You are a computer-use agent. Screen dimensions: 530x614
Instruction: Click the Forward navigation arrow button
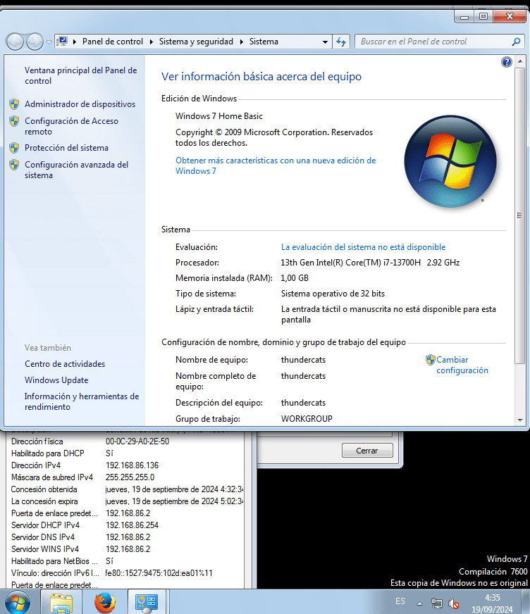(34, 42)
